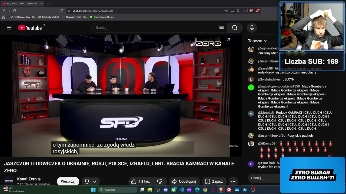Viewport: 346px width, 194px height.
Task: Open the Brave Rewards triangle icon
Action: (x=257, y=11)
